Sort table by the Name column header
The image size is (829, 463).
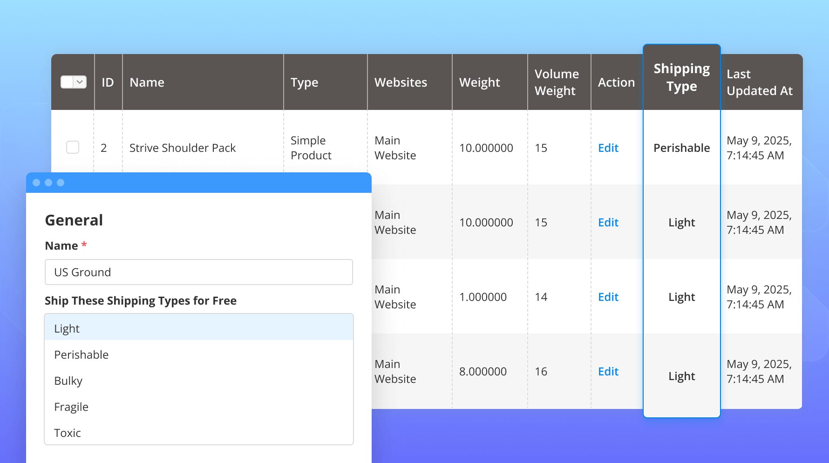147,82
